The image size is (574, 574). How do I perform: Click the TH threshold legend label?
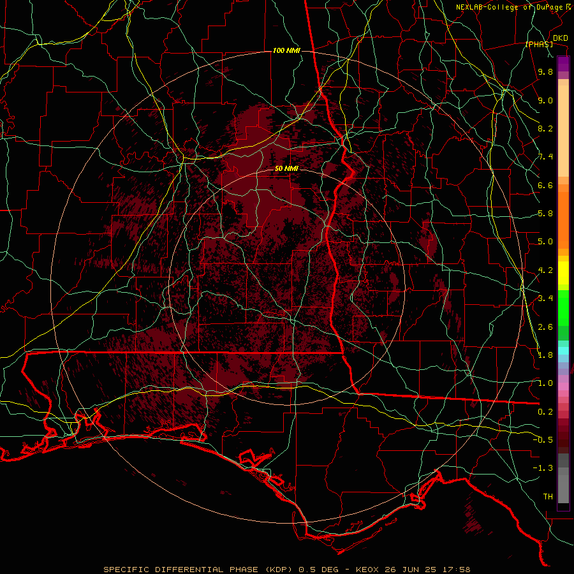click(x=548, y=497)
